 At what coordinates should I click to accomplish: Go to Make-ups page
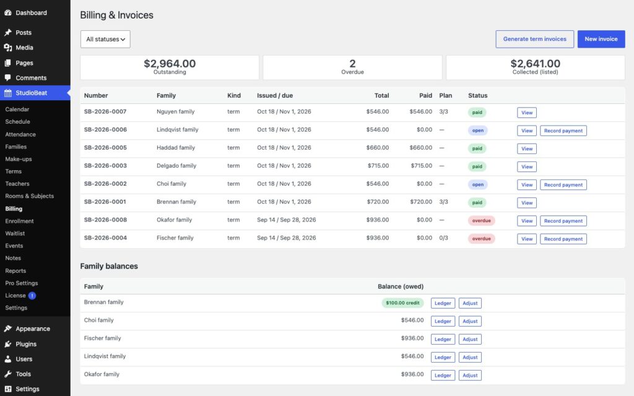pyautogui.click(x=18, y=159)
